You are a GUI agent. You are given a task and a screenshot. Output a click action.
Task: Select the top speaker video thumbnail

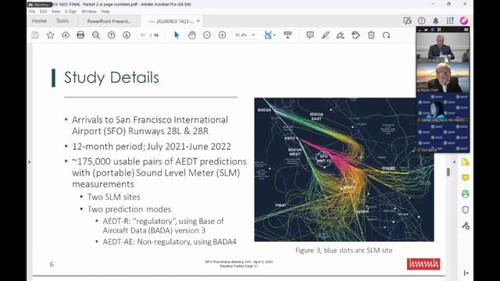443,47
